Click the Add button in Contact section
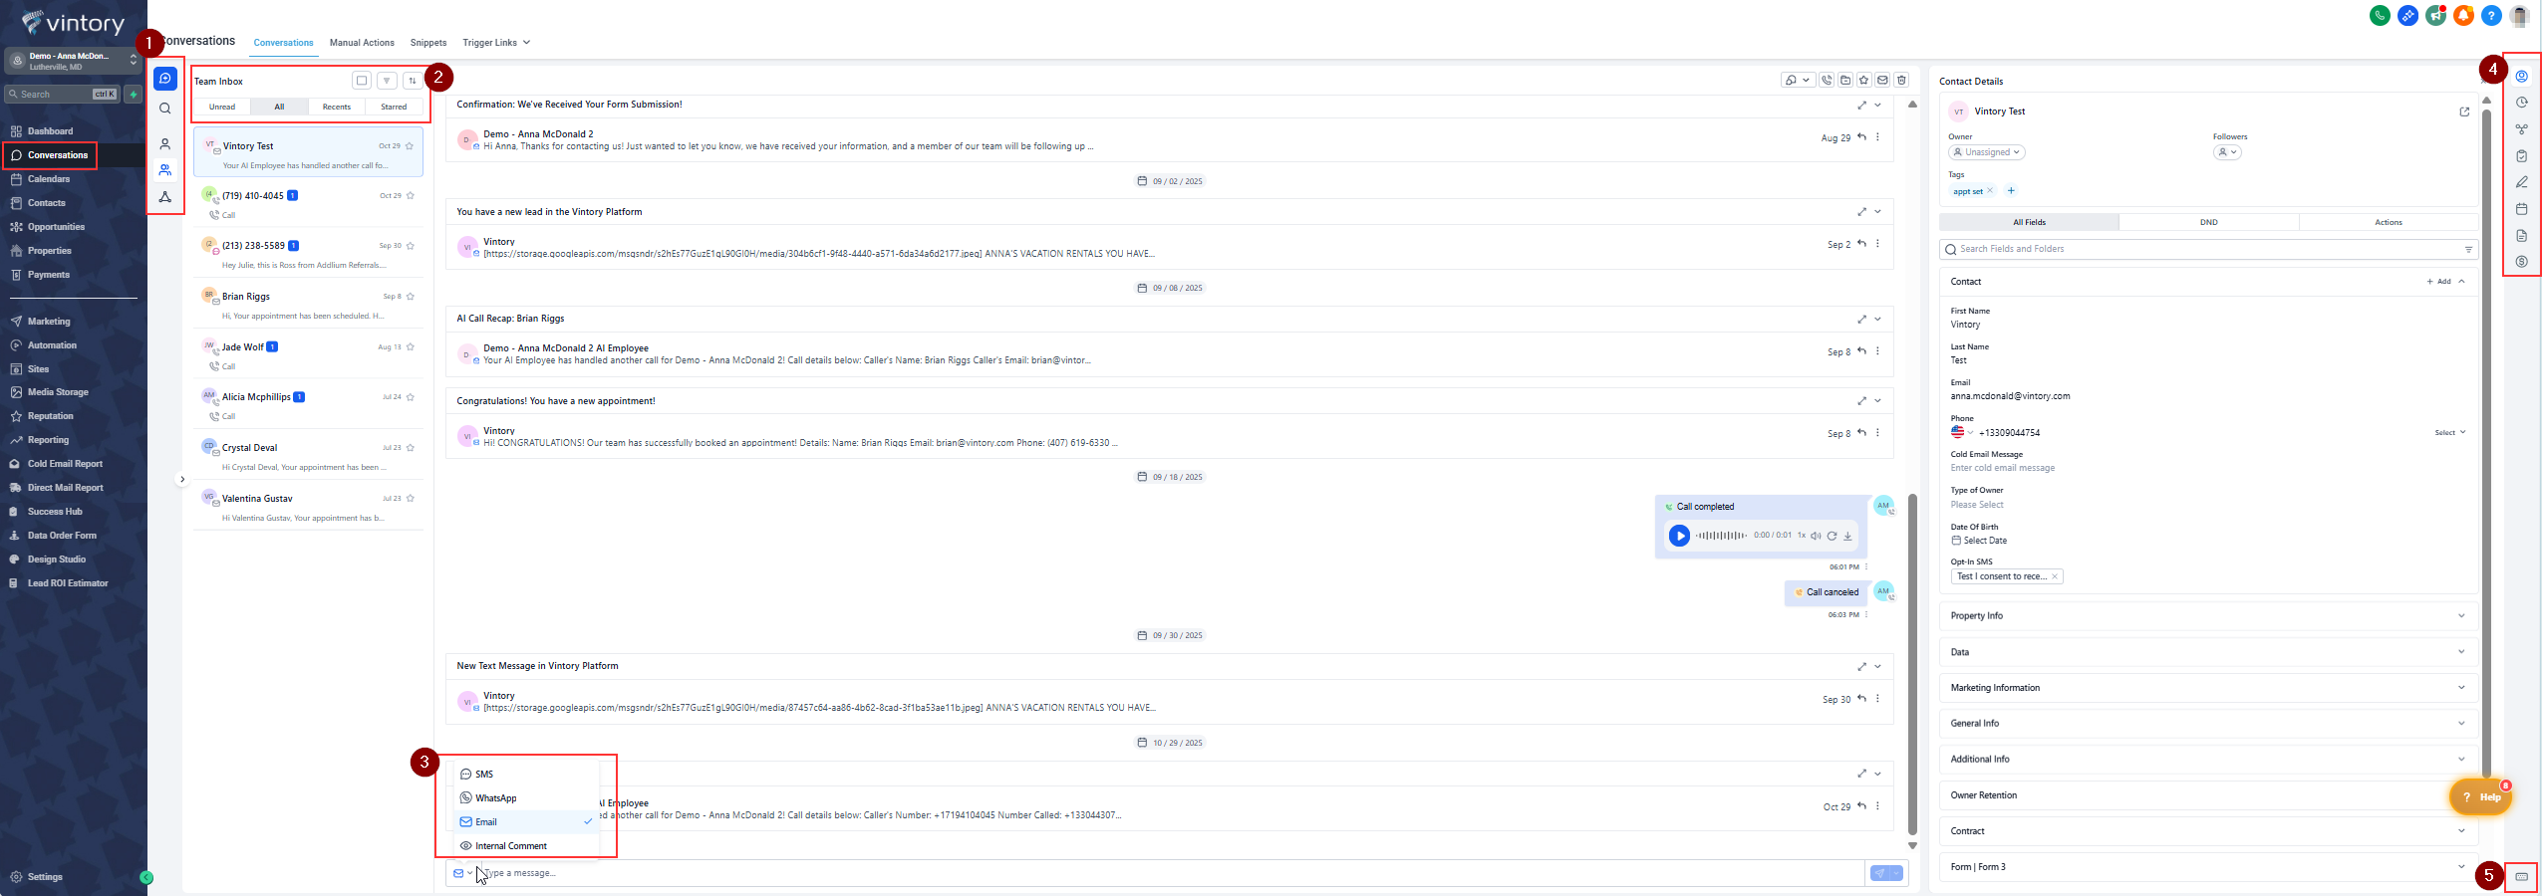Image resolution: width=2542 pixels, height=896 pixels. click(x=2438, y=282)
